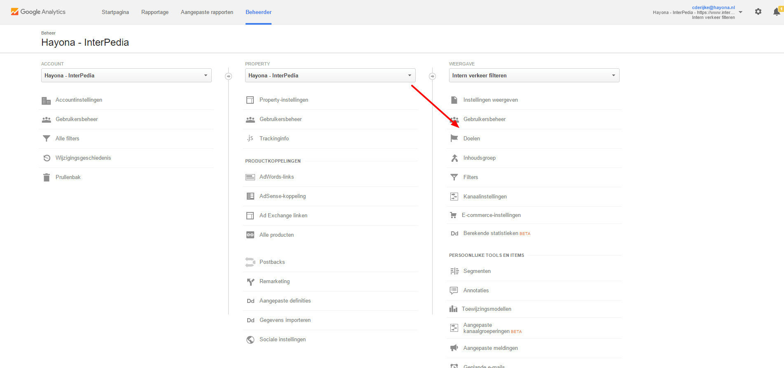Open Alle filters link

(67, 139)
